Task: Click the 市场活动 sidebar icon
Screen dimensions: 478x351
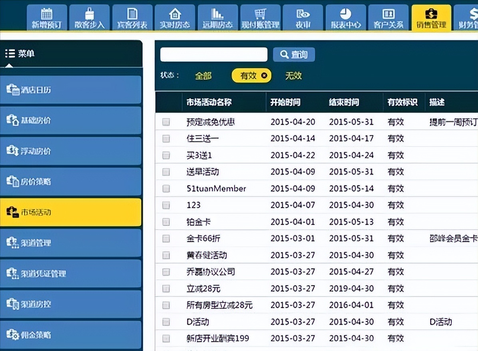Action: [13, 212]
